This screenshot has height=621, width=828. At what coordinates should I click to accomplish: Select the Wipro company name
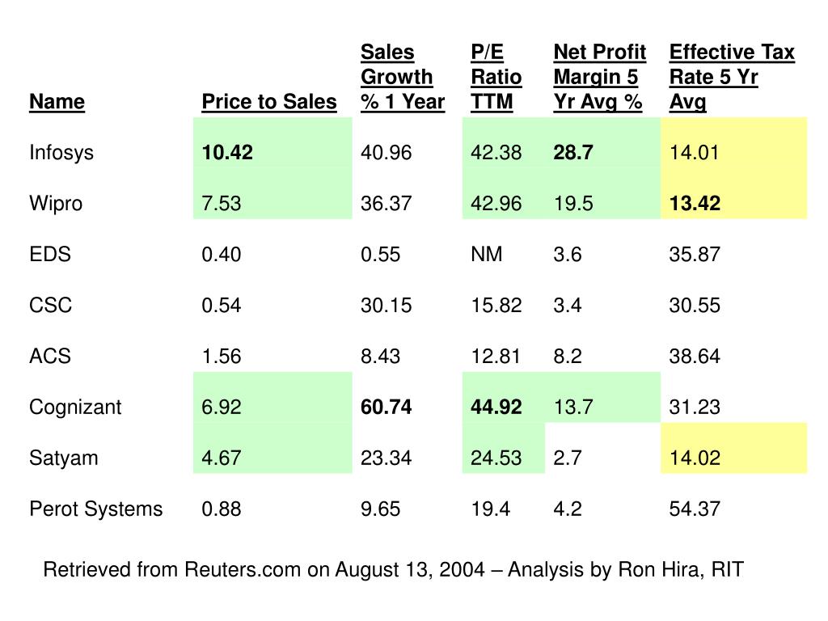[x=56, y=204]
